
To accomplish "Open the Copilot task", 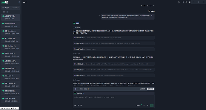I will pos(11,47).
